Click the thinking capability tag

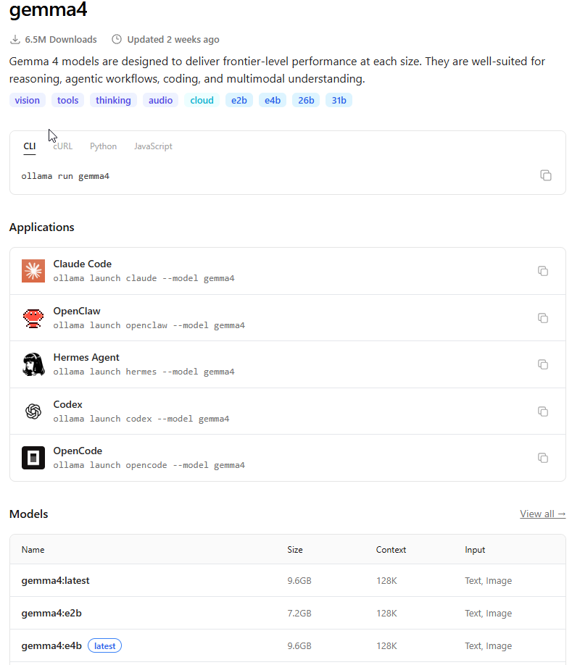pos(113,100)
